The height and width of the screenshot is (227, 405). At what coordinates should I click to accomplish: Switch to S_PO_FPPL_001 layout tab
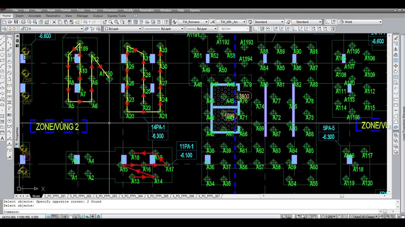(x=55, y=196)
